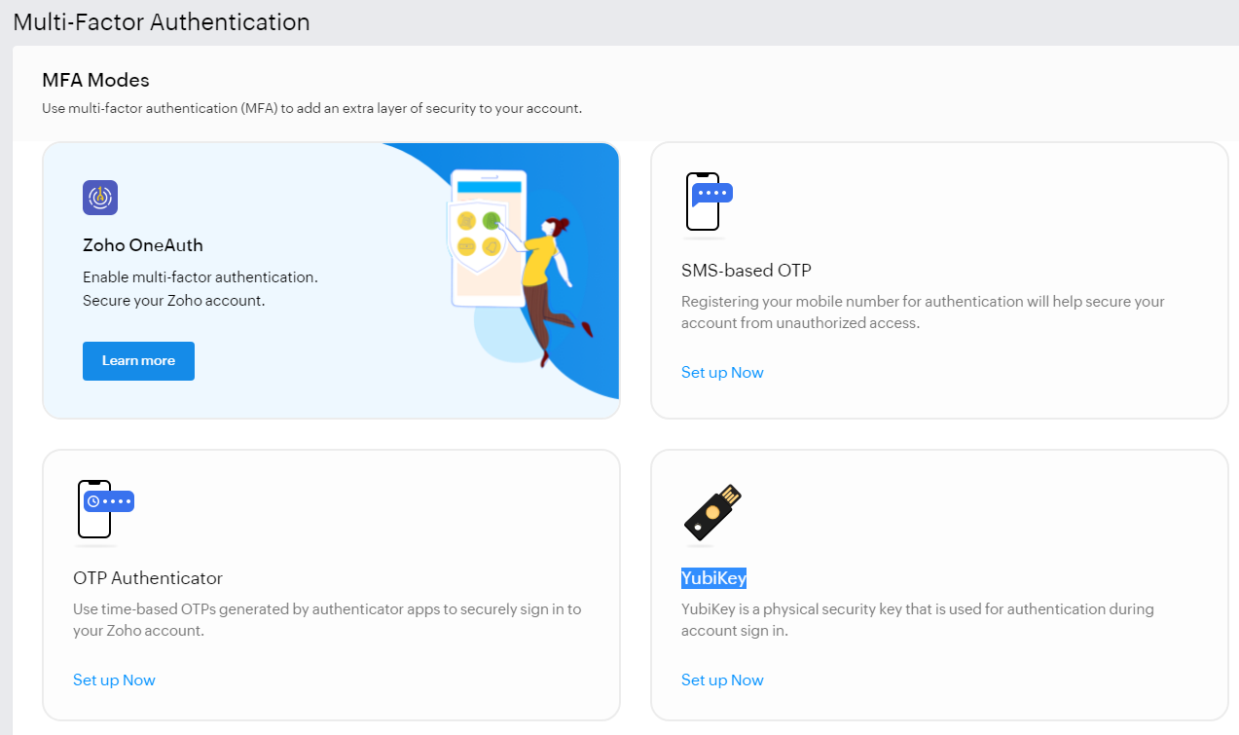Click the Multi-Factor Authentication page title

(162, 21)
